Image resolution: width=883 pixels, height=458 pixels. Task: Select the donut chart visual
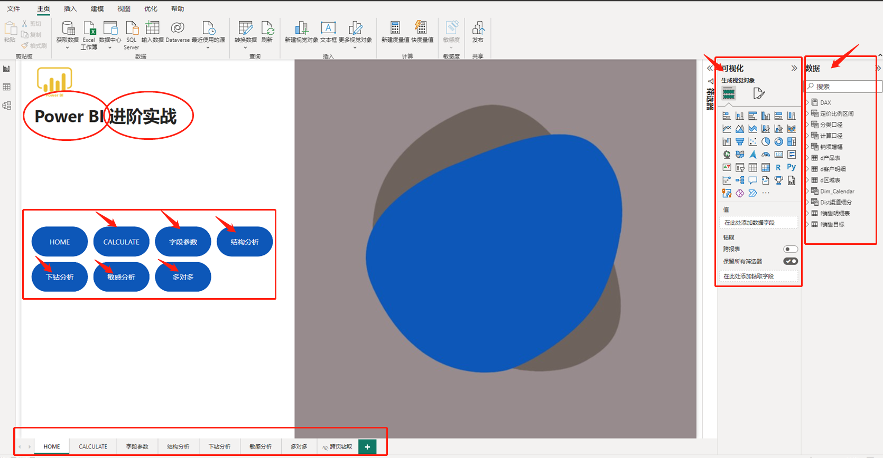(x=778, y=141)
